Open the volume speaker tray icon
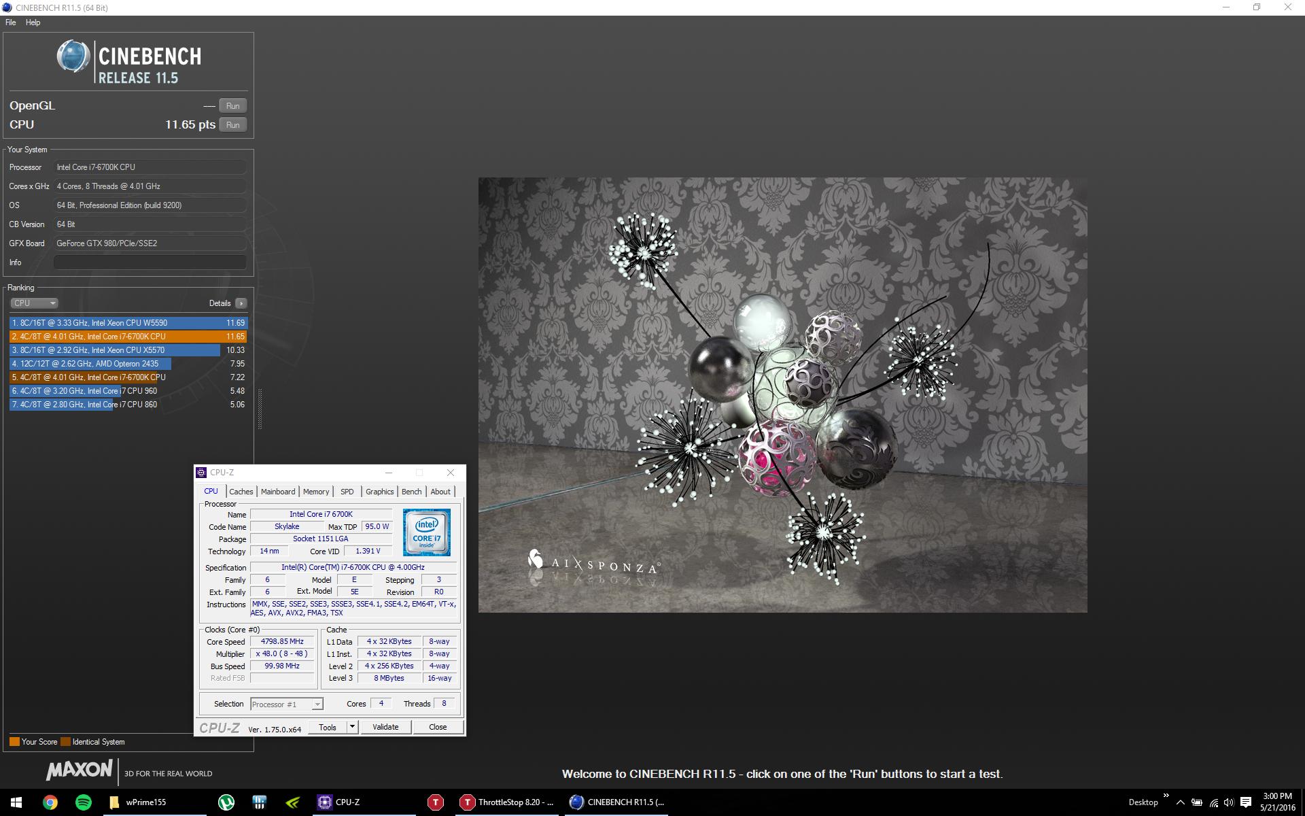The image size is (1305, 816). 1229,802
